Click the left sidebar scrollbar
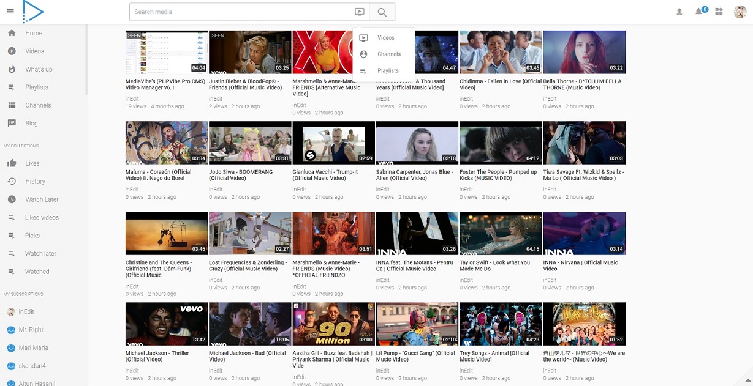Viewport: 753px width, 386px height. [x=86, y=60]
